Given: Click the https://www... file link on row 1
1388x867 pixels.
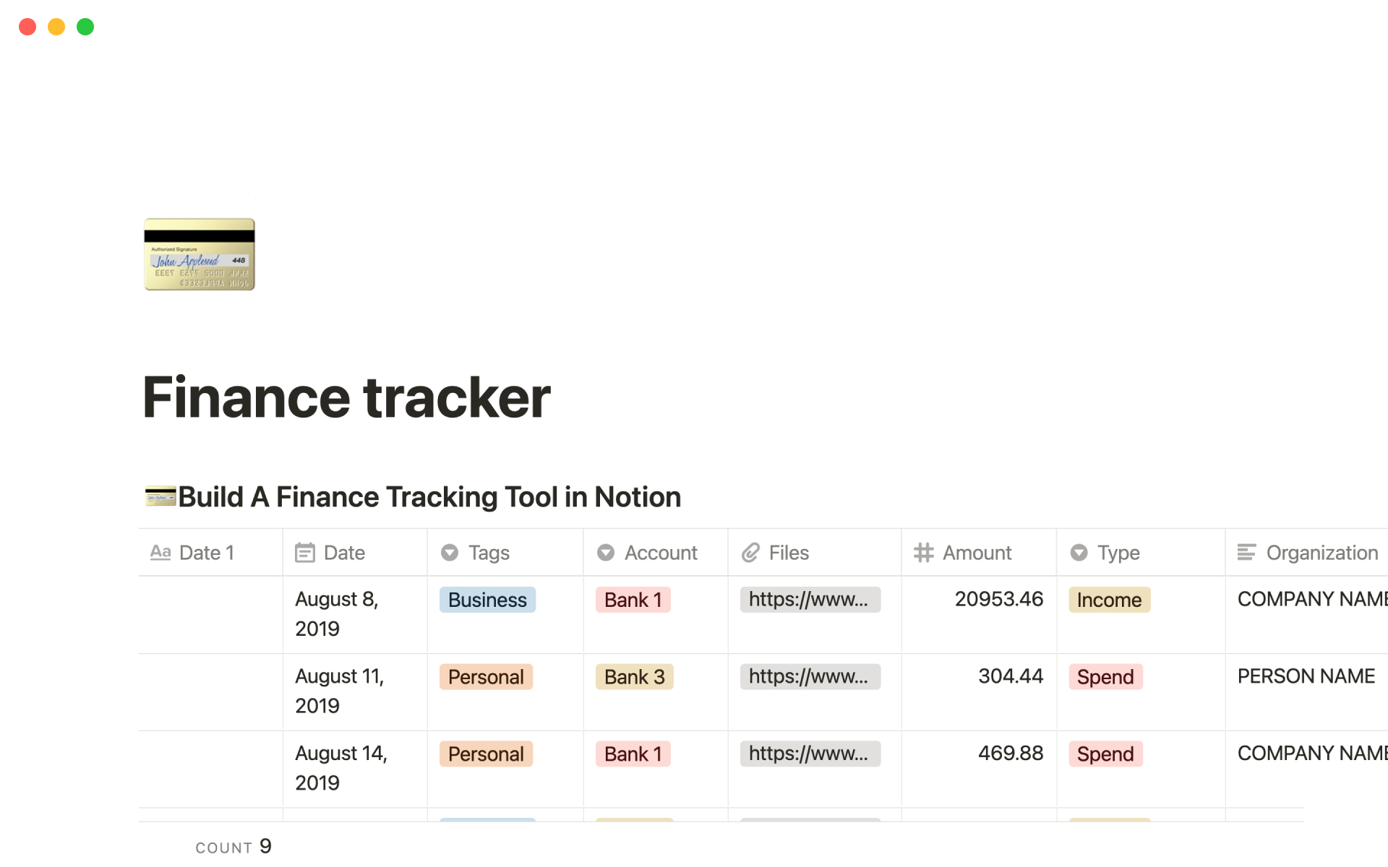Looking at the screenshot, I should click(x=810, y=599).
